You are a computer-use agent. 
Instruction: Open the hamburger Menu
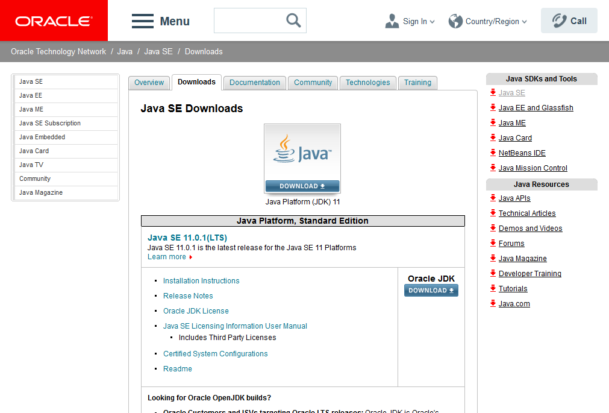[x=143, y=20]
